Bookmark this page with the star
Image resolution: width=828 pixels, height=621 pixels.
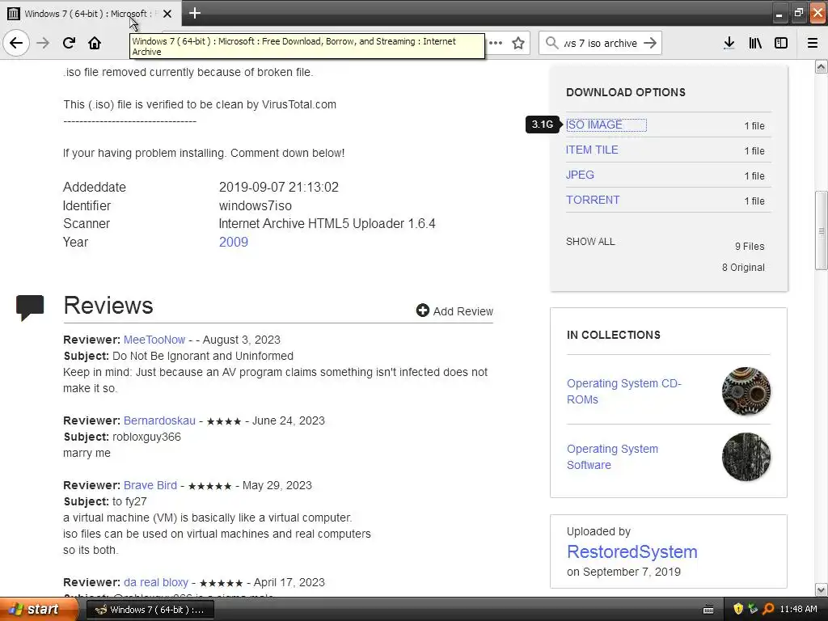518,43
